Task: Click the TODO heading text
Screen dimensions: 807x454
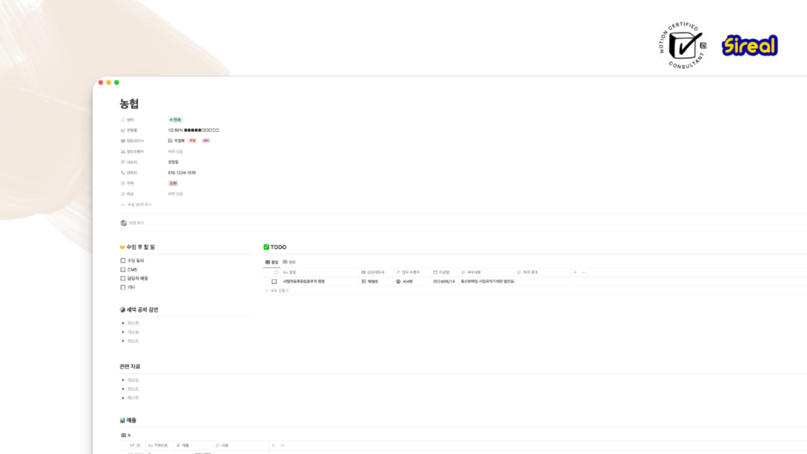Action: (279, 247)
